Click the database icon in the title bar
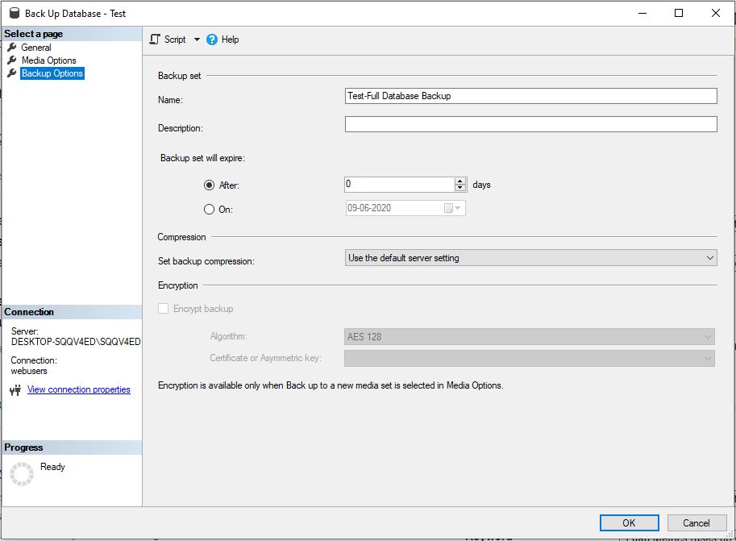 pyautogui.click(x=14, y=13)
